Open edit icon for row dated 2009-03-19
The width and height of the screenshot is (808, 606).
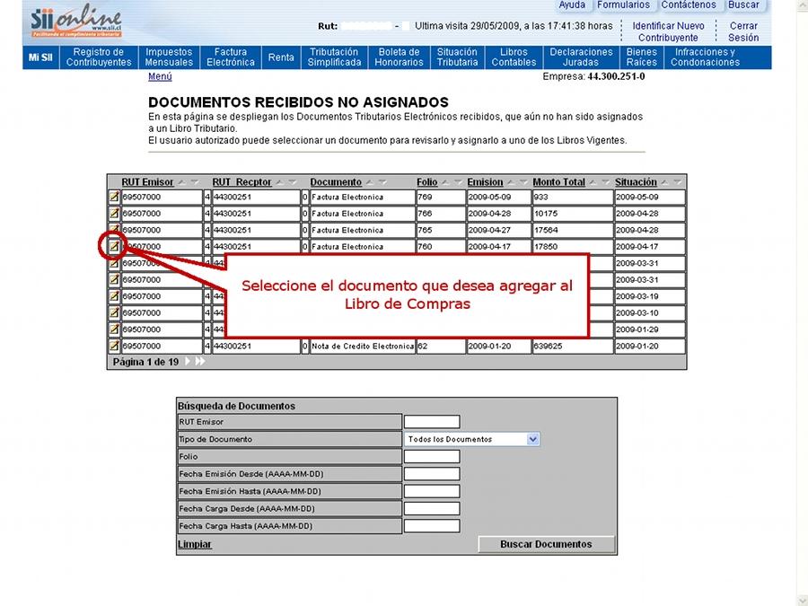[114, 296]
